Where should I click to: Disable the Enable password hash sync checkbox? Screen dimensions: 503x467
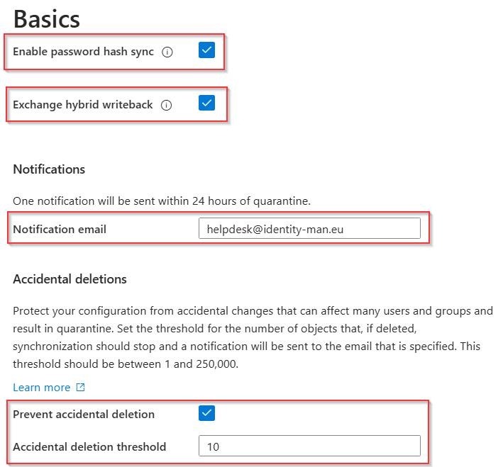[x=206, y=50]
